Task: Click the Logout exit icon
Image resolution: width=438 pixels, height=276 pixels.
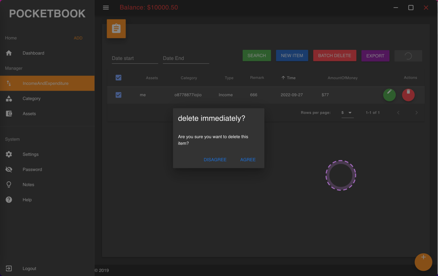Action: coord(9,268)
